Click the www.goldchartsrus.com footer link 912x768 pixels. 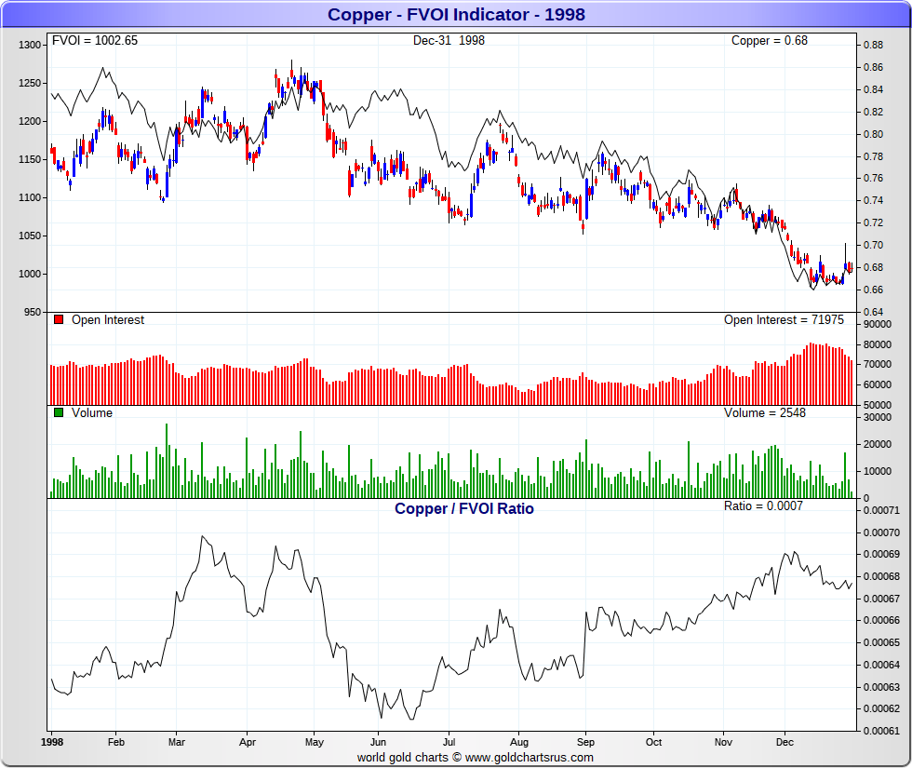(x=530, y=758)
